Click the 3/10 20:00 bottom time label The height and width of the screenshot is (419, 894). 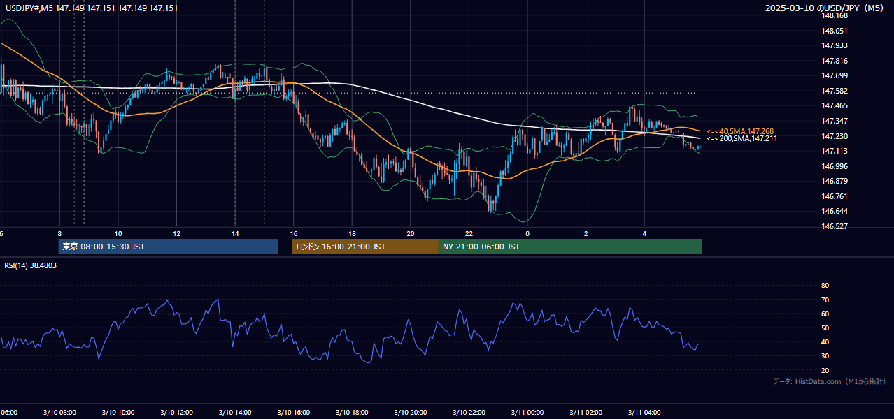[411, 413]
